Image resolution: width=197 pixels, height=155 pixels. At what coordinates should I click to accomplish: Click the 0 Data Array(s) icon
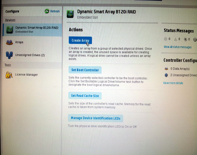pyautogui.click(x=166, y=69)
